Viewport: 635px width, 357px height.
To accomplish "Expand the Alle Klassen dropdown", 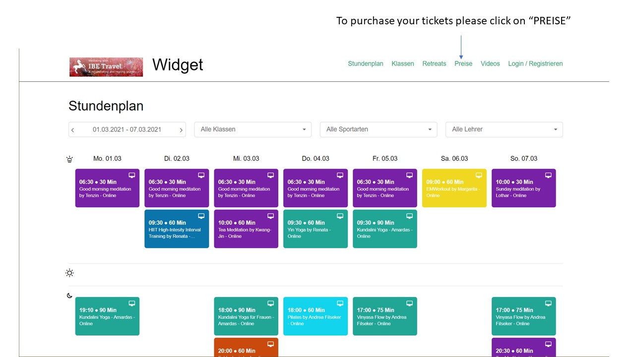I will point(253,129).
